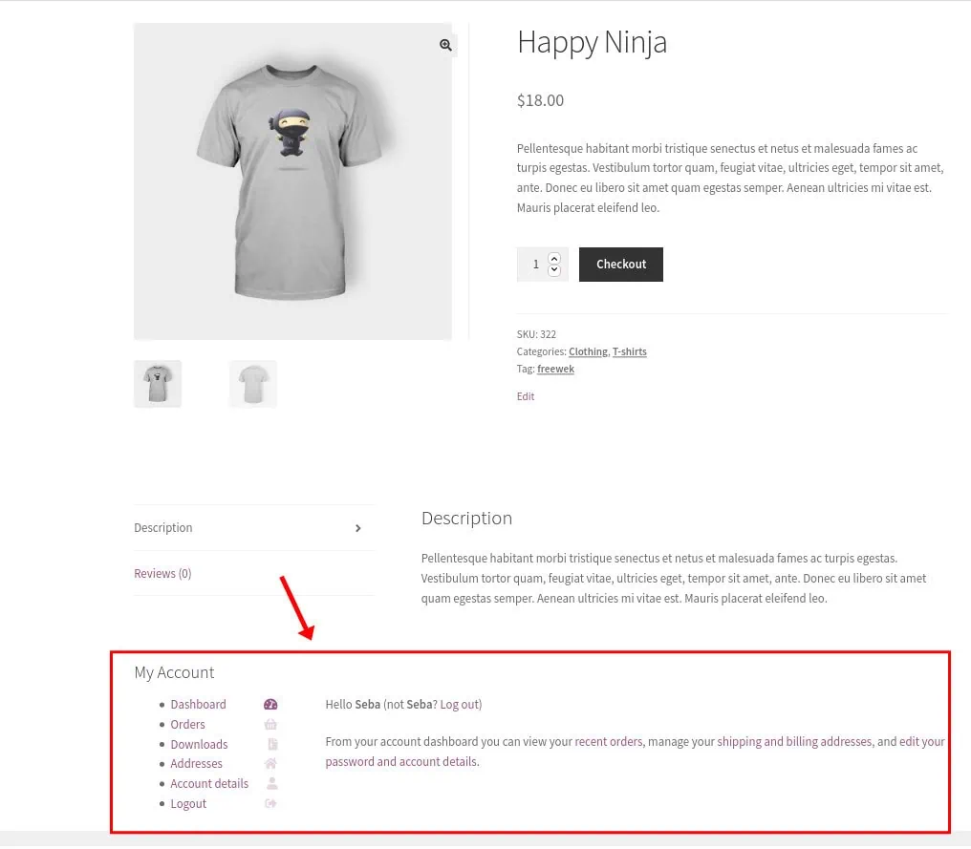Click the Downloads file icon
The image size is (971, 849).
tap(270, 744)
